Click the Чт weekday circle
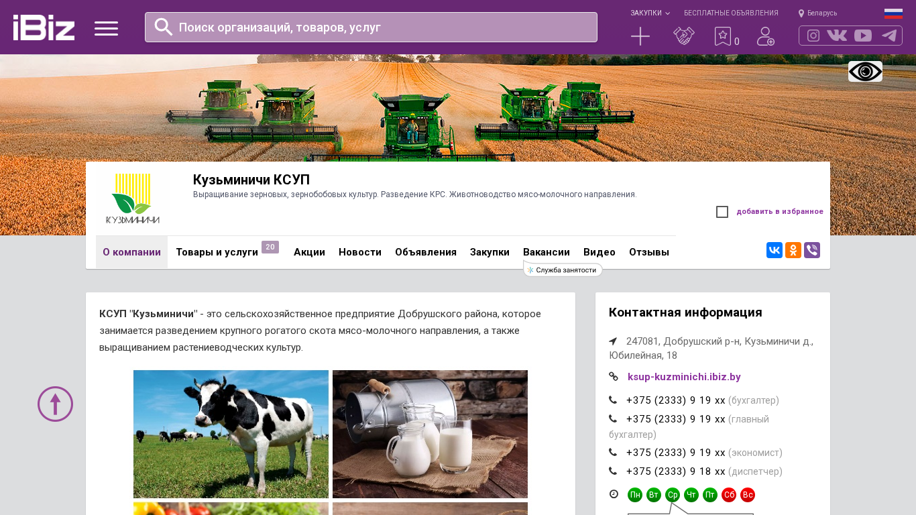Image resolution: width=916 pixels, height=515 pixels. coord(691,495)
